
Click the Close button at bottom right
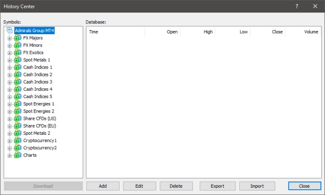305,186
